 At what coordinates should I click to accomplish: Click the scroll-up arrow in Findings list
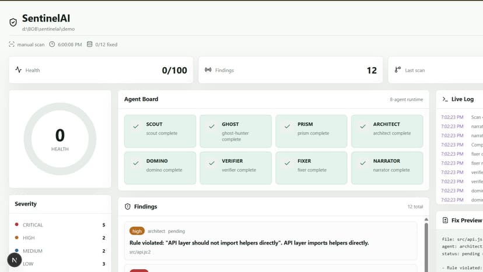[x=426, y=219]
